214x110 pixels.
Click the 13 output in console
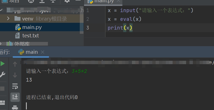(x=29, y=80)
